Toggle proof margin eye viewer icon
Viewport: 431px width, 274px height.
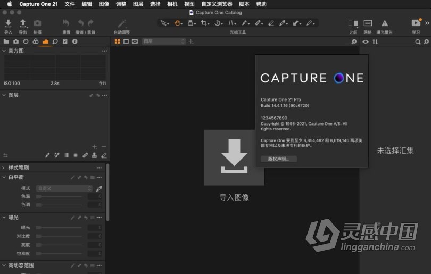click(x=135, y=41)
